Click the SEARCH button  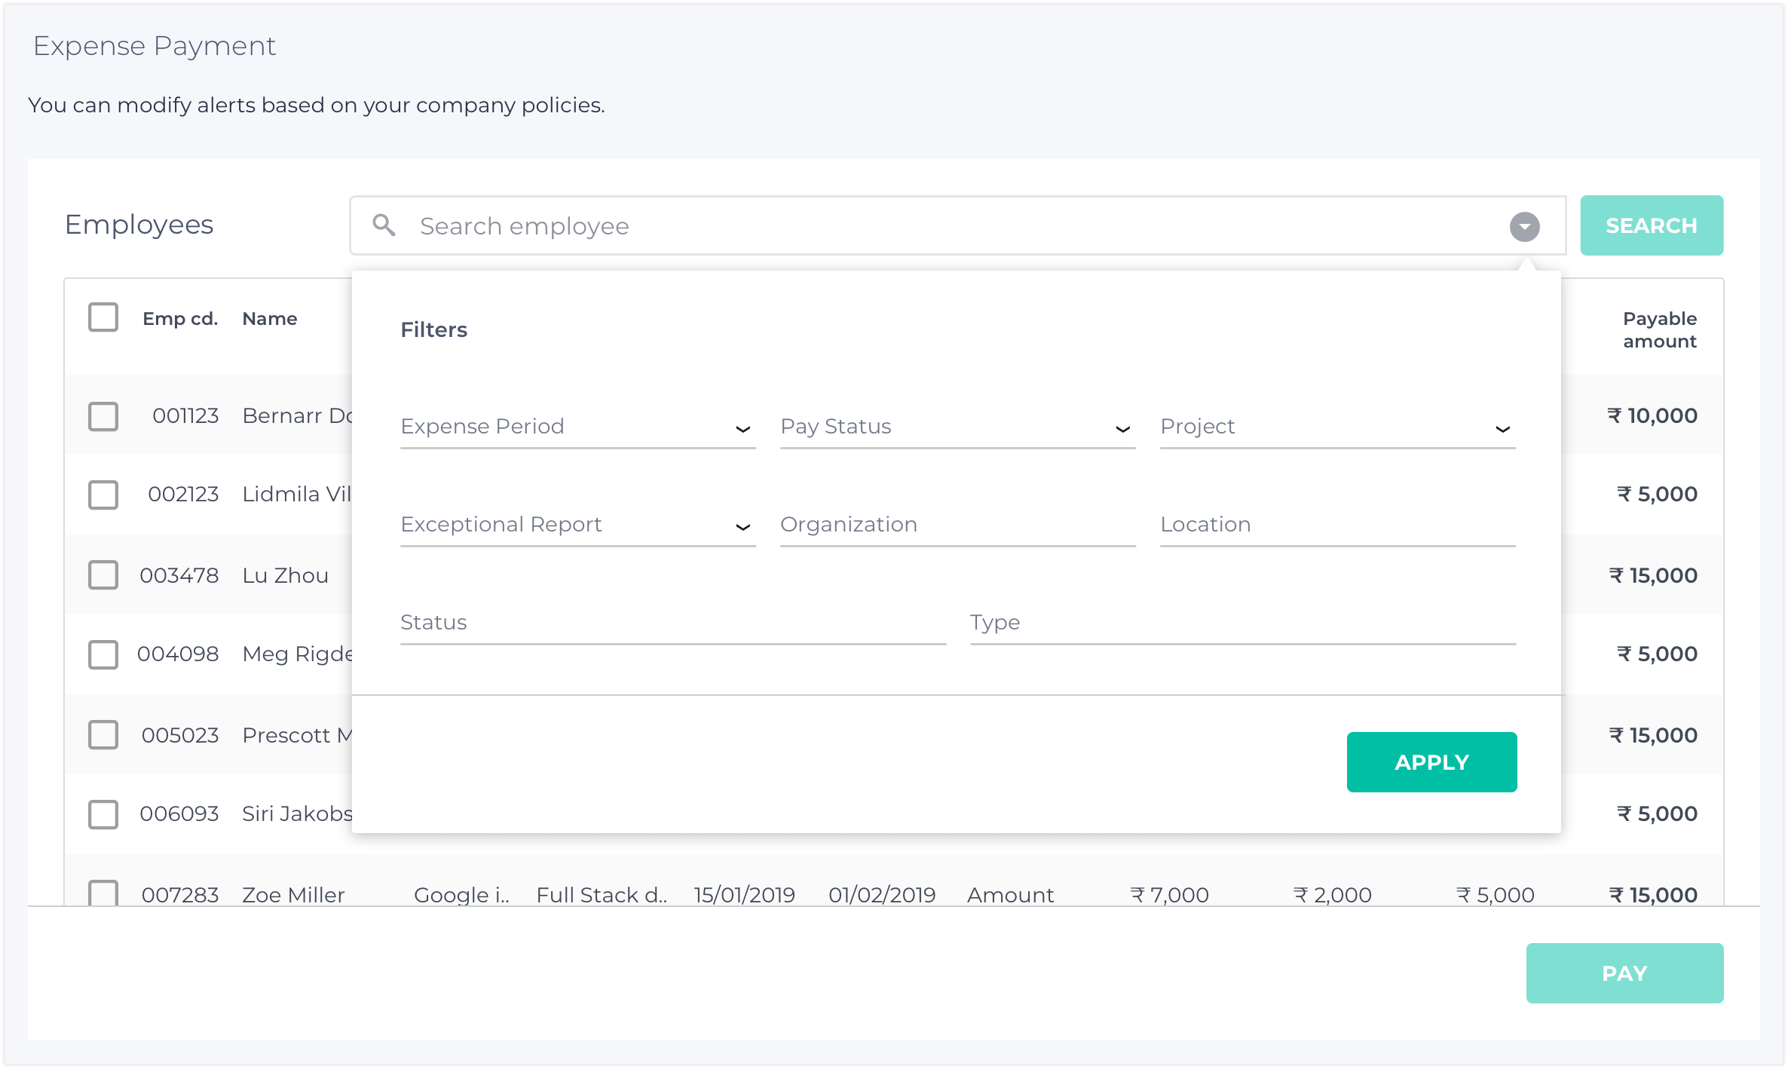[1652, 225]
